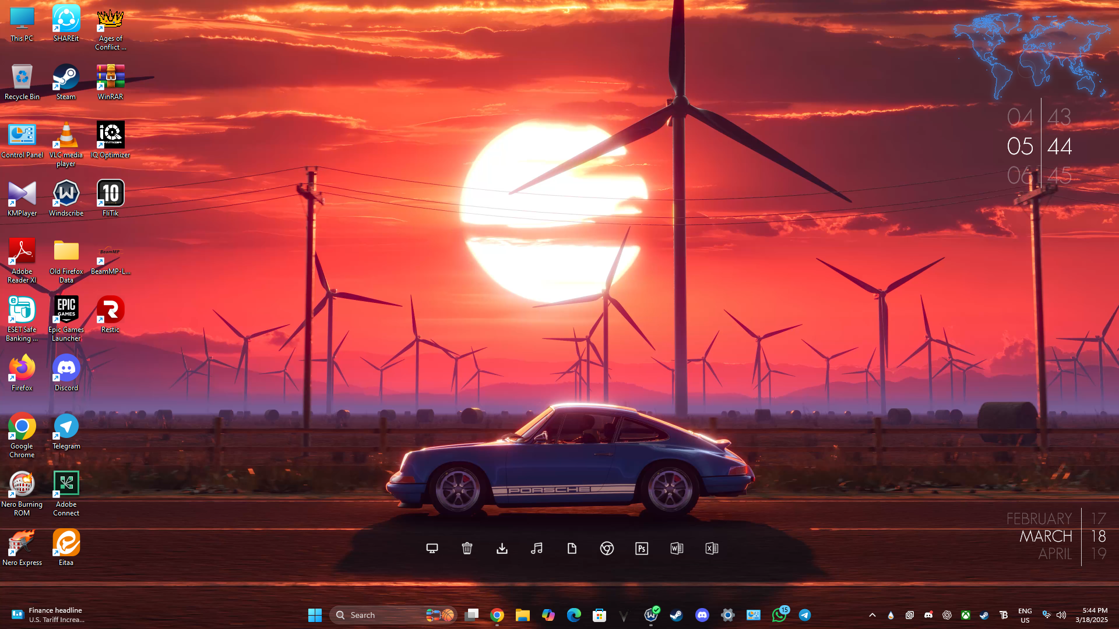This screenshot has height=629, width=1119.
Task: Select the Firefox desktop shortcut
Action: (22, 374)
